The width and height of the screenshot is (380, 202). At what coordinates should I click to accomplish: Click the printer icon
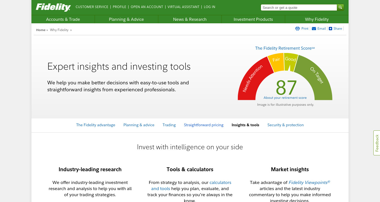tap(297, 29)
